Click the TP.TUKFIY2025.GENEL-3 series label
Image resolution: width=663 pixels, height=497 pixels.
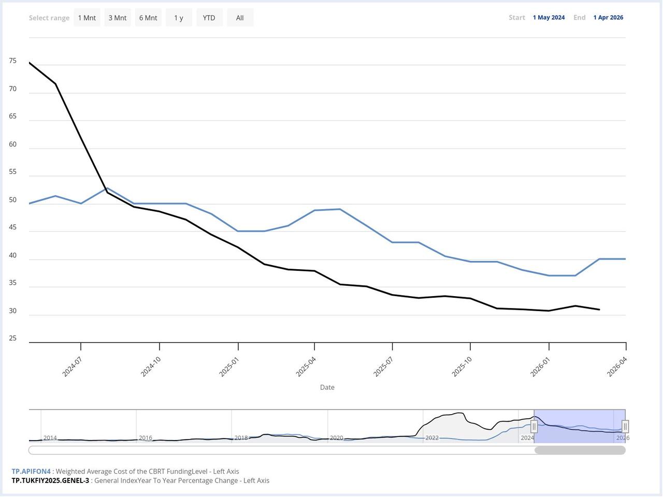click(x=49, y=480)
